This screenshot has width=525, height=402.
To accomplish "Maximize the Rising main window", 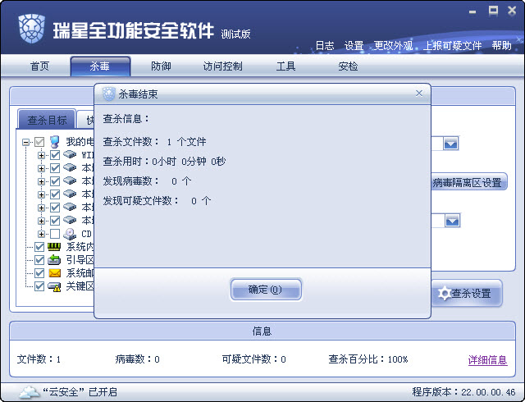I will 493,11.
